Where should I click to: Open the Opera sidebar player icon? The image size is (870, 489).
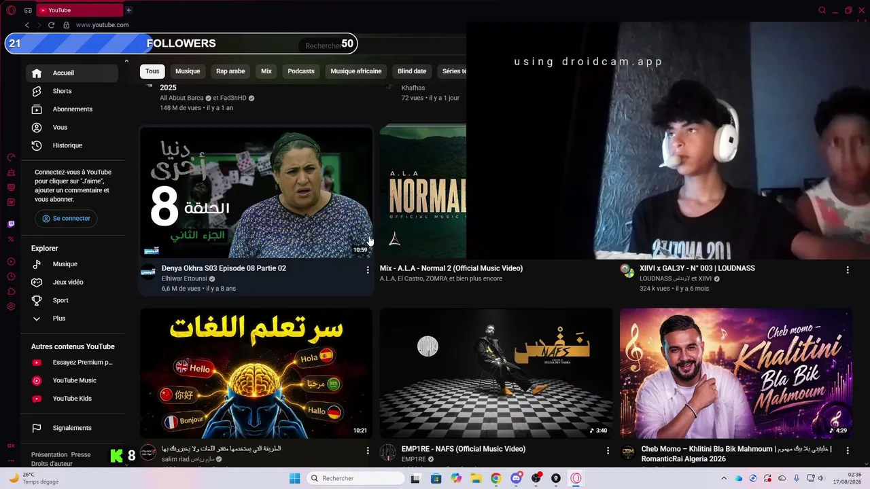point(11,261)
